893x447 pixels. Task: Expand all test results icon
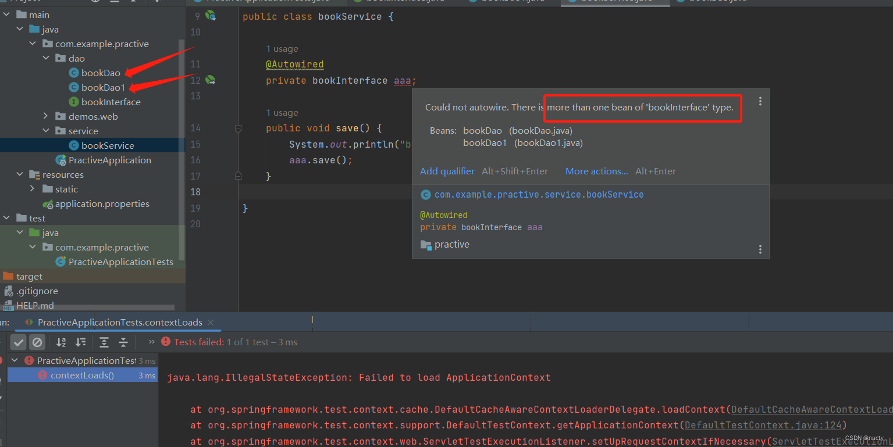point(104,342)
